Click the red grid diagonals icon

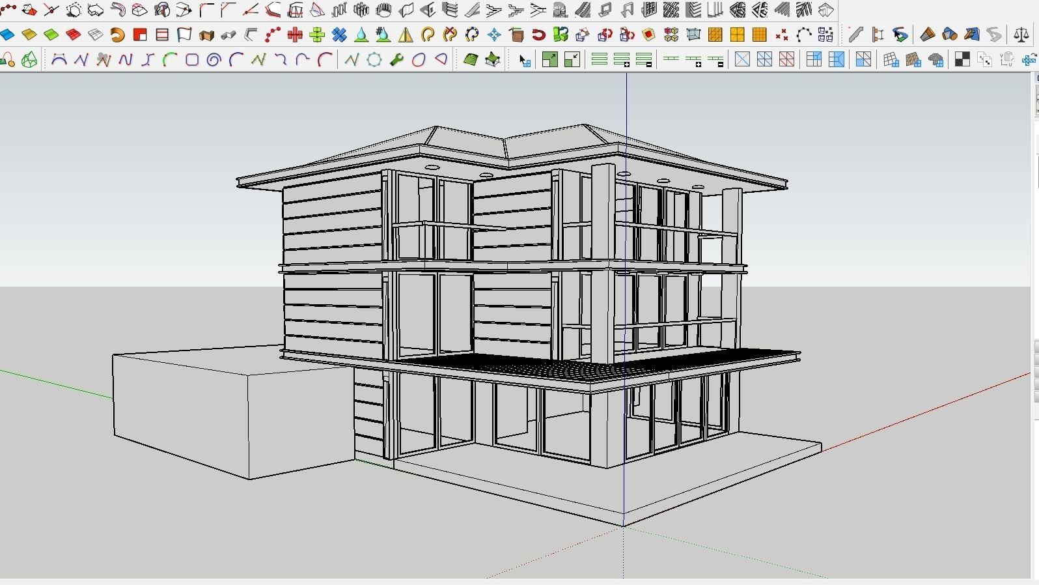[x=786, y=60]
